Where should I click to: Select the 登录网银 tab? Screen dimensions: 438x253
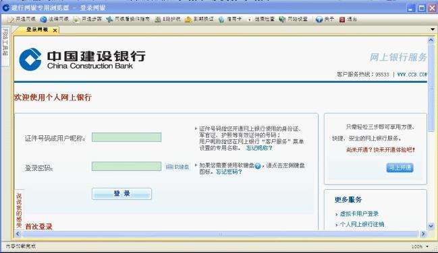tap(37, 30)
